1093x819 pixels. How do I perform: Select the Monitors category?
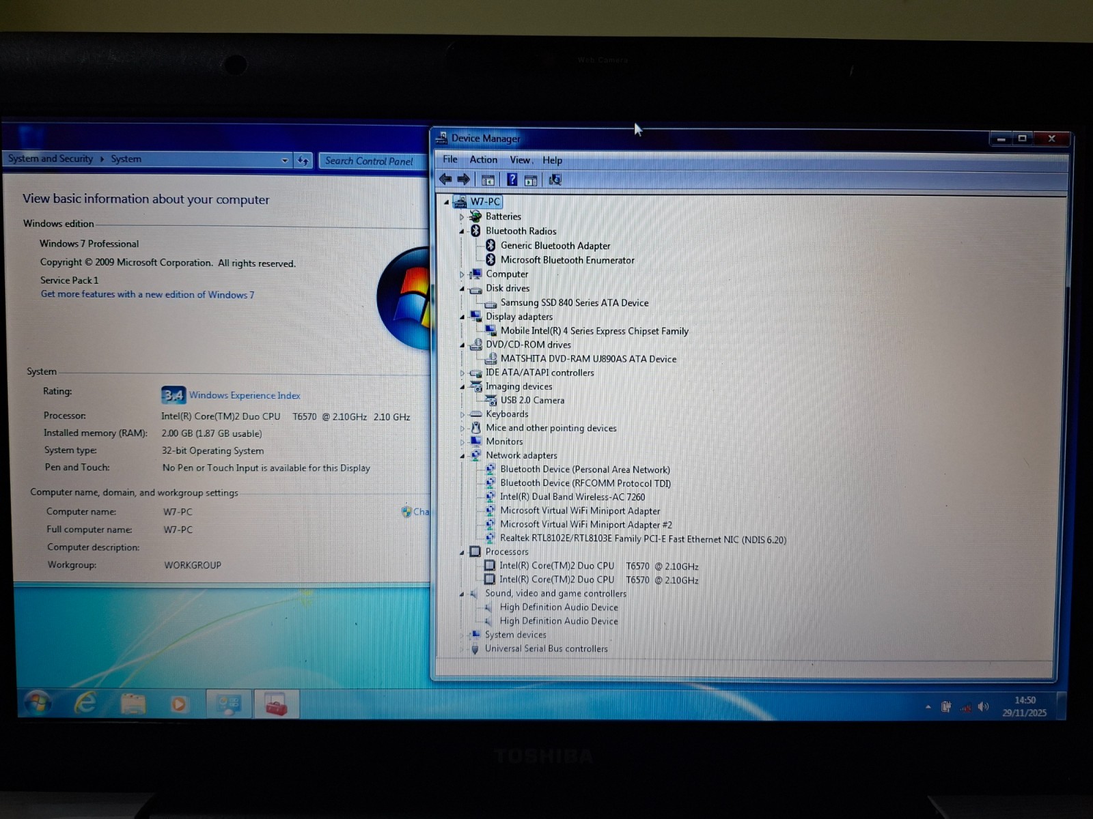coord(504,442)
